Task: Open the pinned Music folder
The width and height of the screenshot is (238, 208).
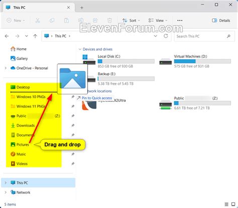Action: [x=18, y=154]
